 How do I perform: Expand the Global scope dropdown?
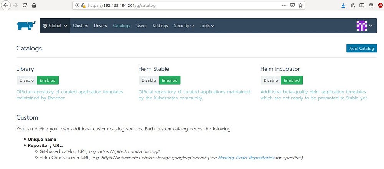[55, 26]
